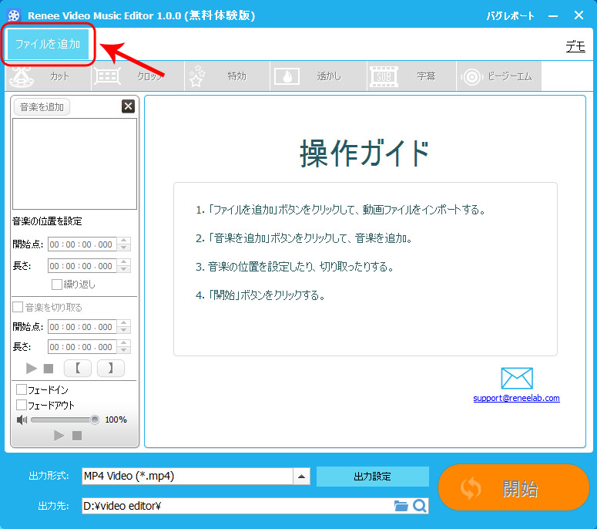
Task: Stop music with bottom stop button
Action: click(77, 436)
